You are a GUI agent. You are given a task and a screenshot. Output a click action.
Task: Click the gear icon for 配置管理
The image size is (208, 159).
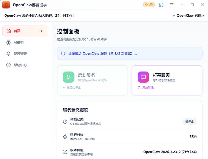tap(8, 54)
